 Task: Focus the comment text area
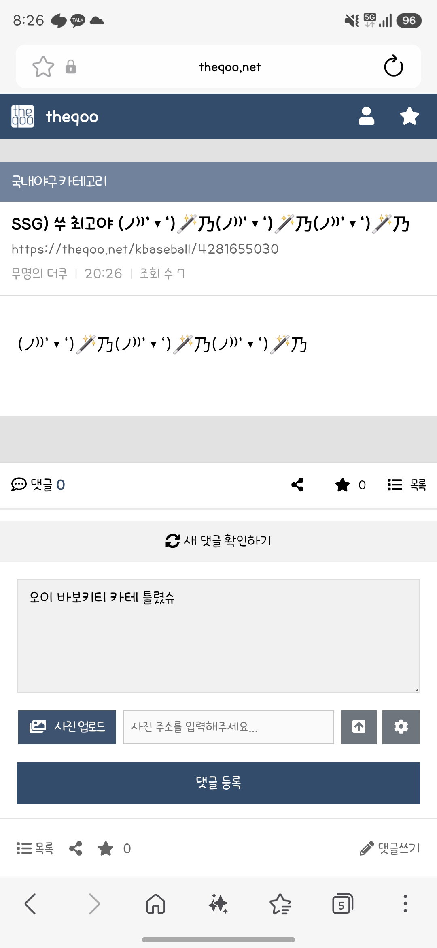(218, 636)
